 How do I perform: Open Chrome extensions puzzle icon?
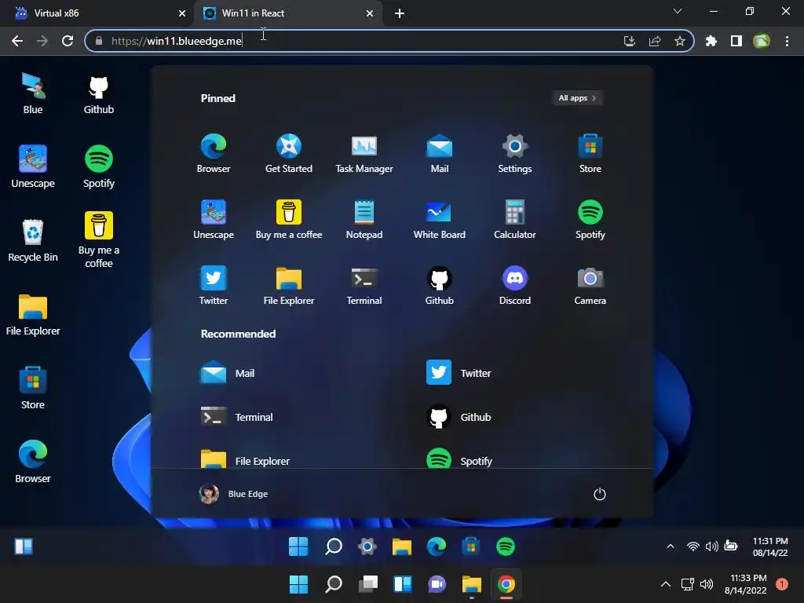pos(711,41)
